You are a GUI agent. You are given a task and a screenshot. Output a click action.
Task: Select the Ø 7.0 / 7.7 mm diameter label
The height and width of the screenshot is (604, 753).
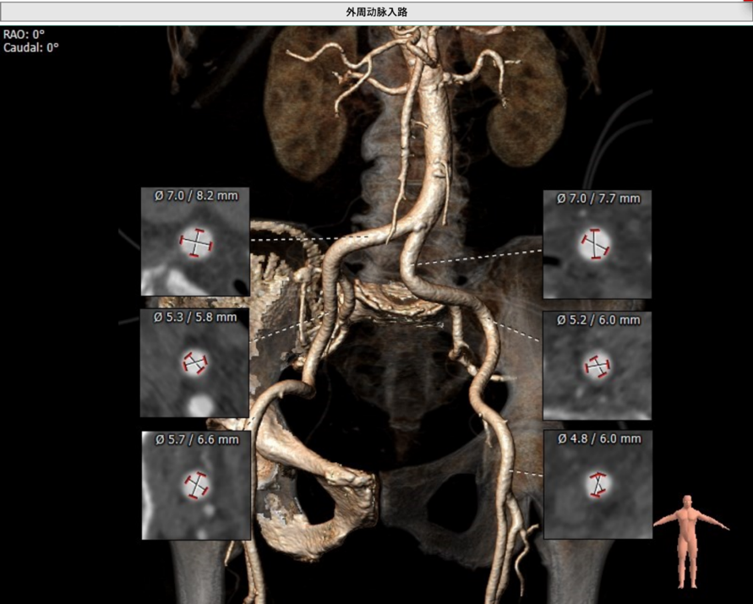[x=597, y=199]
